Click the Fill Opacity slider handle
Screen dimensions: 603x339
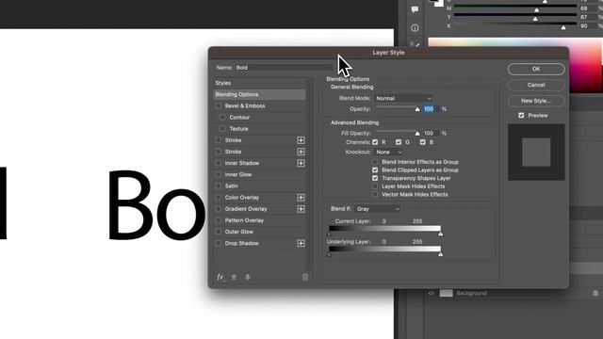tap(417, 134)
